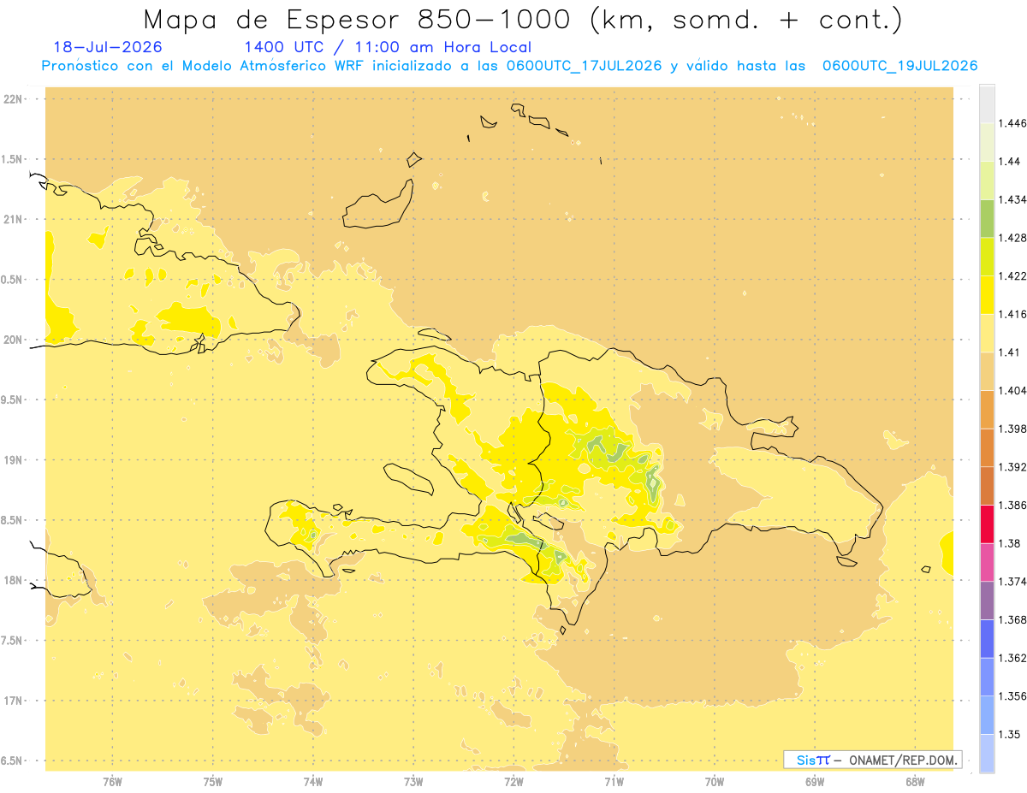Click the '75W' longitude label
This screenshot has height=793, width=1027.
(x=213, y=782)
